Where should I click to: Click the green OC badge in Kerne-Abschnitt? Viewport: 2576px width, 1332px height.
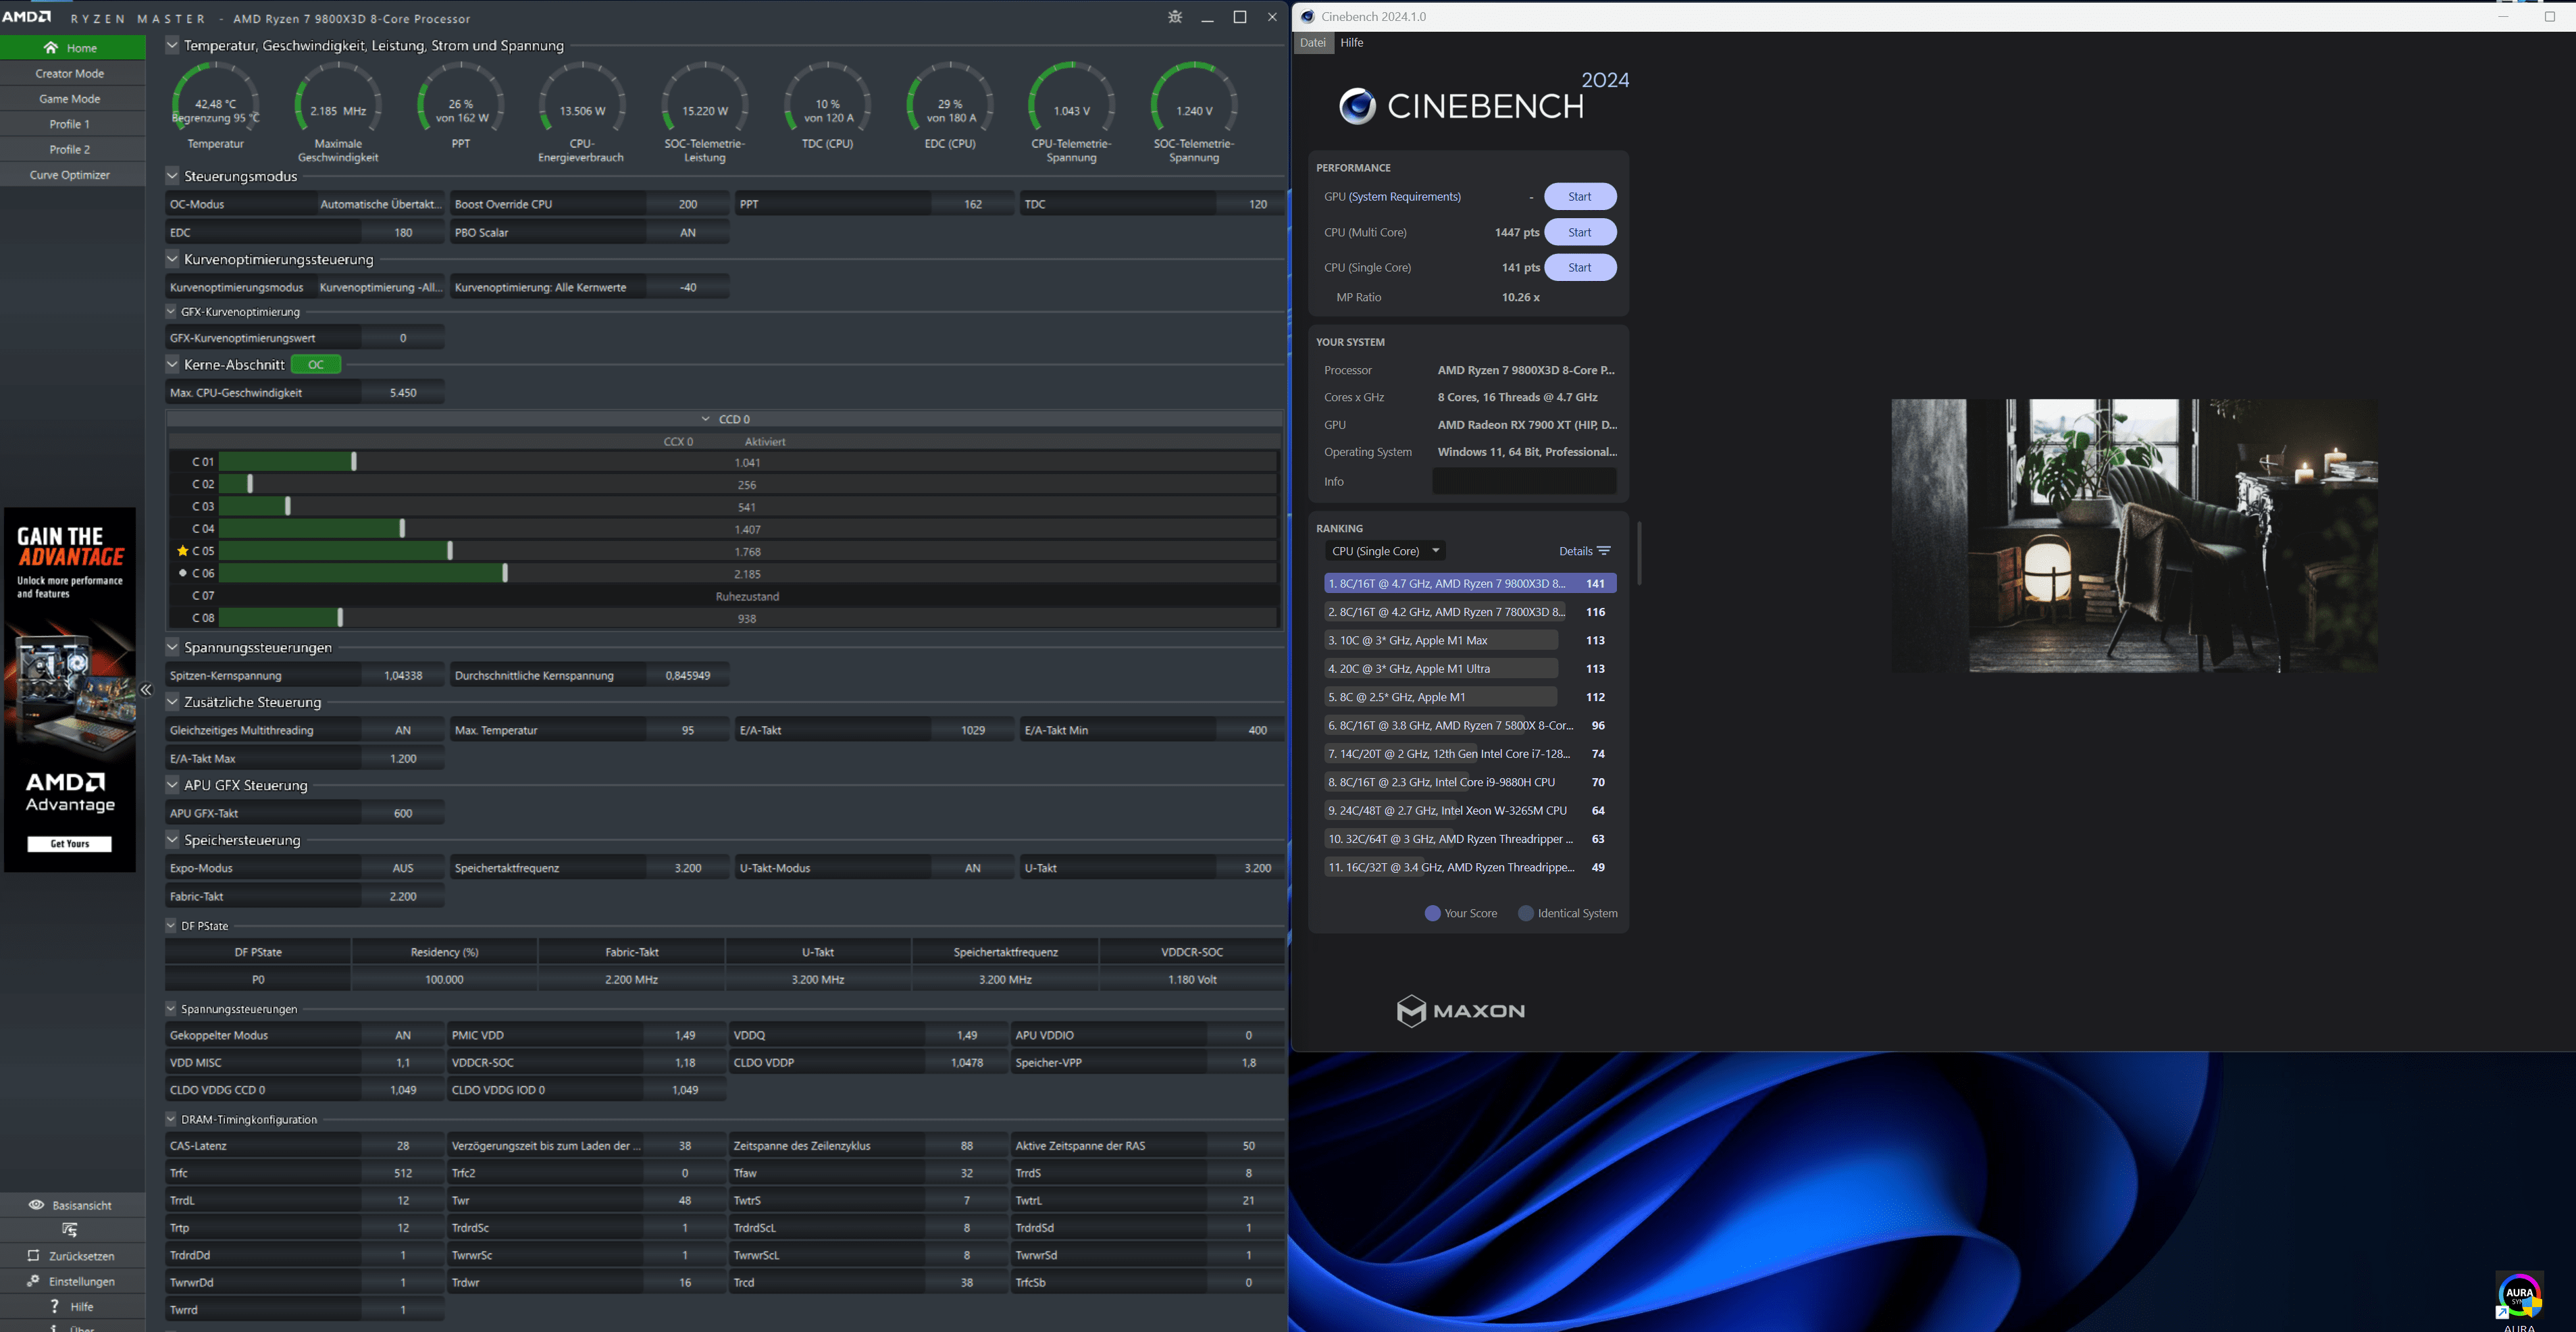[316, 365]
